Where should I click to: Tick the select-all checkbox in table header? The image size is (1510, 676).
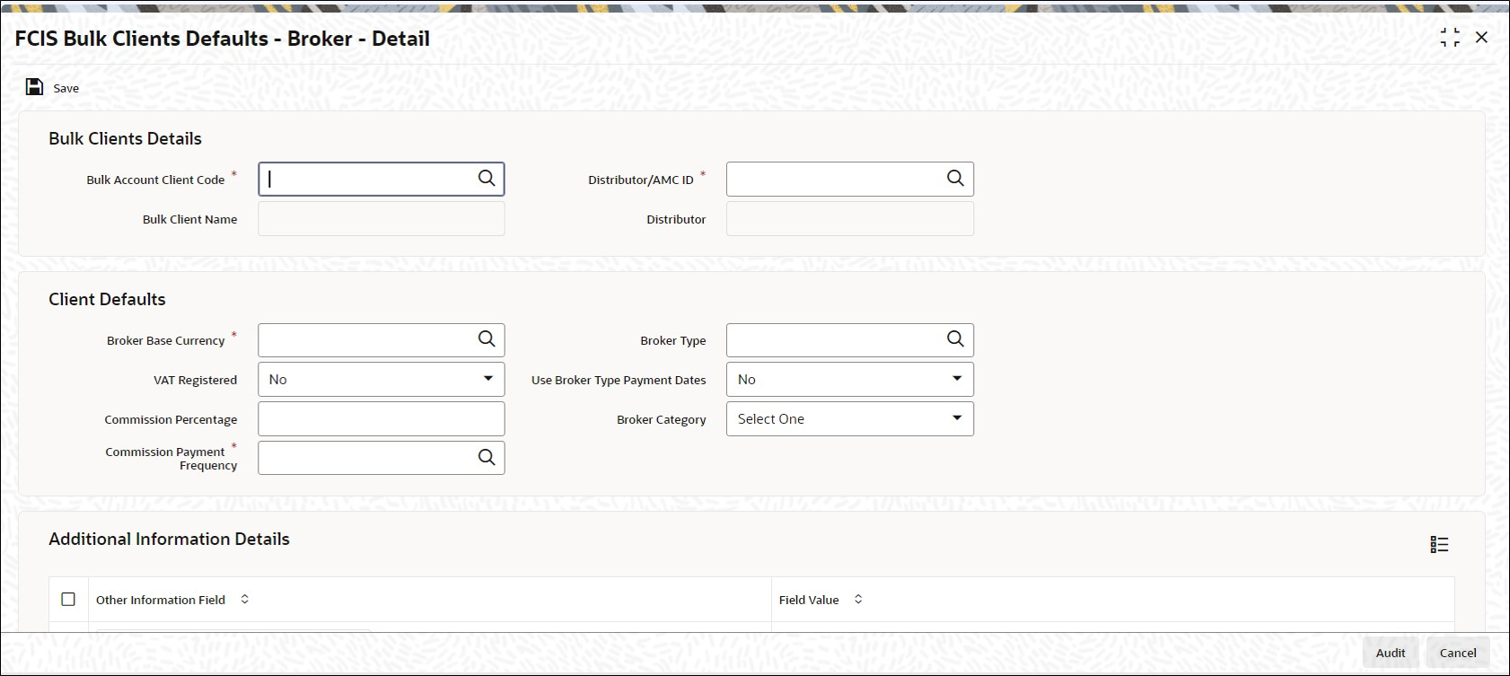[x=68, y=599]
